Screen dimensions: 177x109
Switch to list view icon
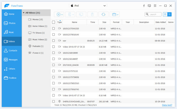point(169,14)
